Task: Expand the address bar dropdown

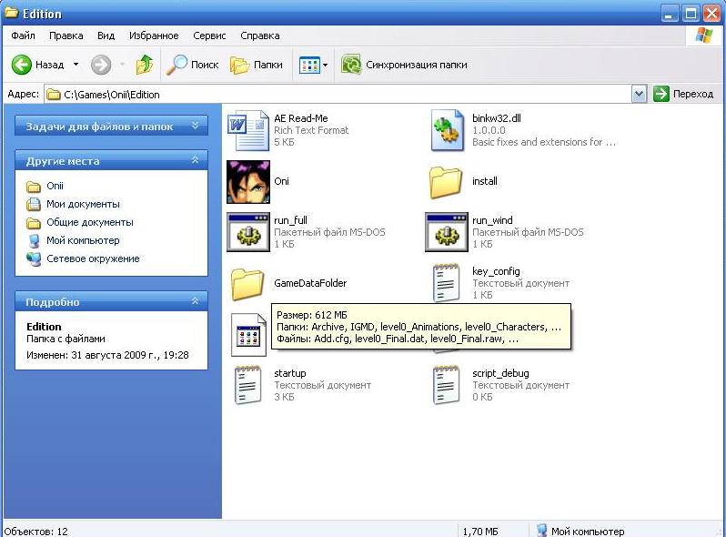Action: click(638, 94)
